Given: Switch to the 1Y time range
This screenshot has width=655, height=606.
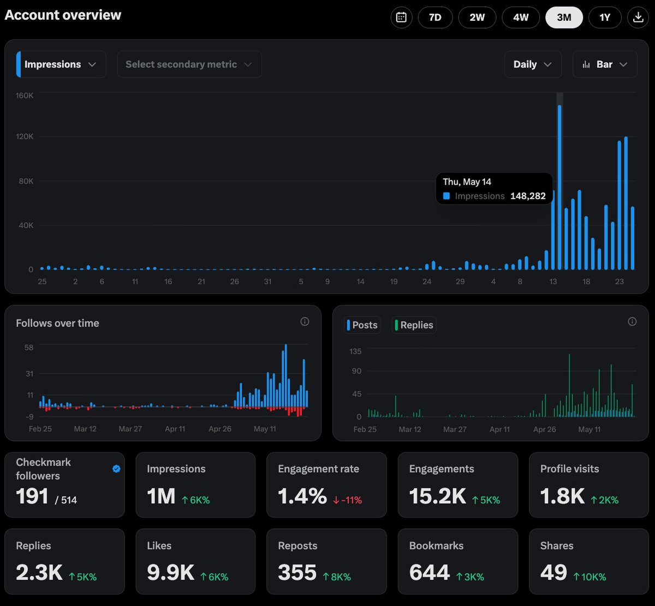Looking at the screenshot, I should (x=605, y=17).
